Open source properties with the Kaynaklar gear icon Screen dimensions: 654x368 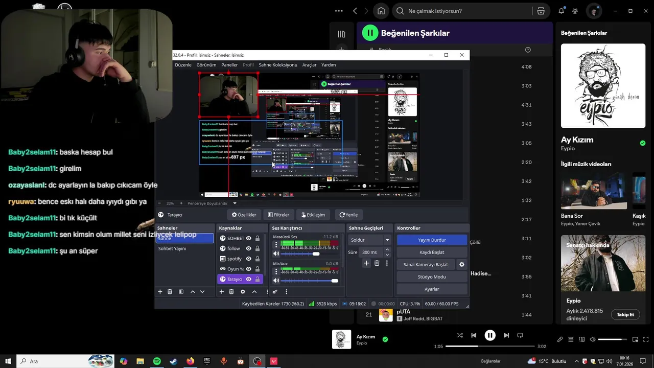[x=243, y=292]
